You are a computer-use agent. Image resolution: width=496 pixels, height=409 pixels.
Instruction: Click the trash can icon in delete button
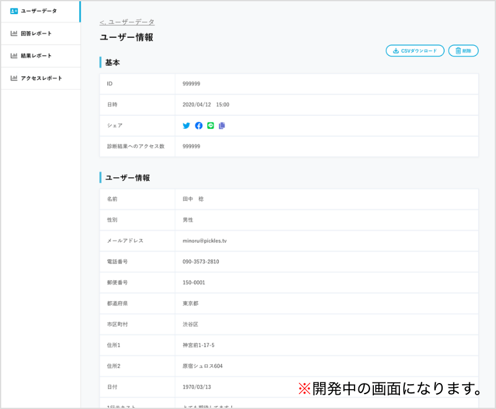coord(458,51)
